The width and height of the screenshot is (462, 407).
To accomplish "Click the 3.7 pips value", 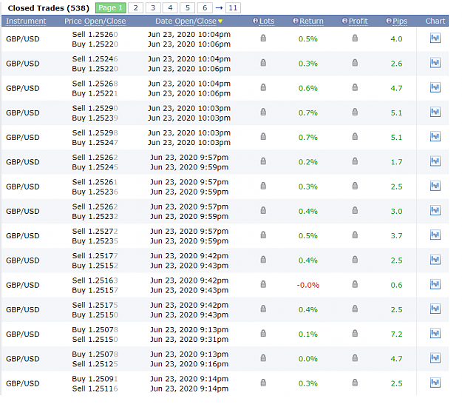I will coord(396,235).
